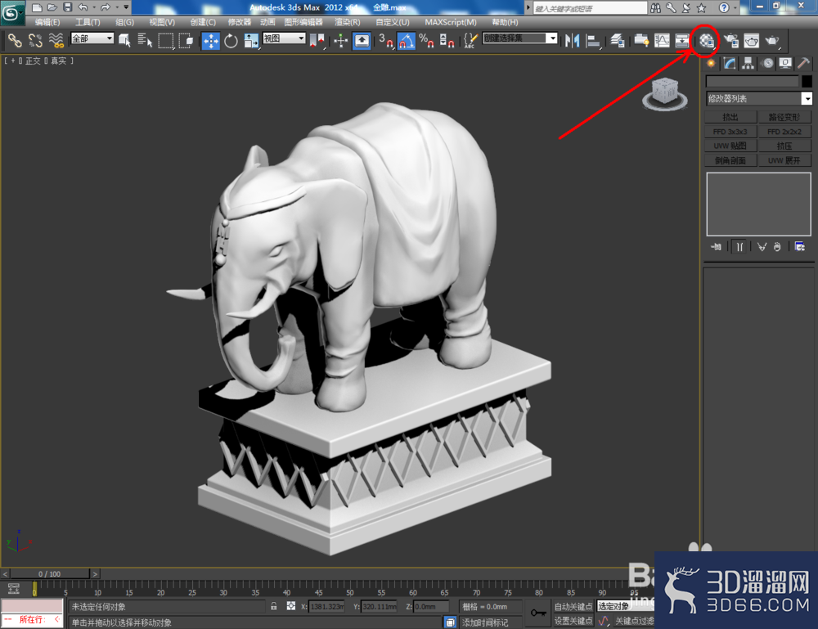Activate the Select Object tool
Viewport: 818px width, 629px height.
point(124,40)
